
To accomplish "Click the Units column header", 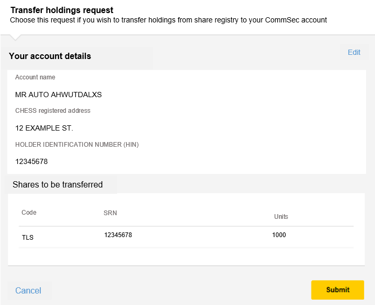I will pyautogui.click(x=281, y=217).
